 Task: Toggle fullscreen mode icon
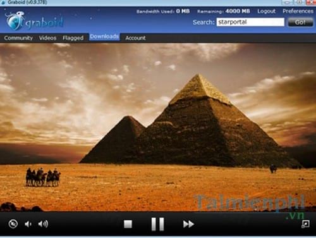[x=305, y=224]
